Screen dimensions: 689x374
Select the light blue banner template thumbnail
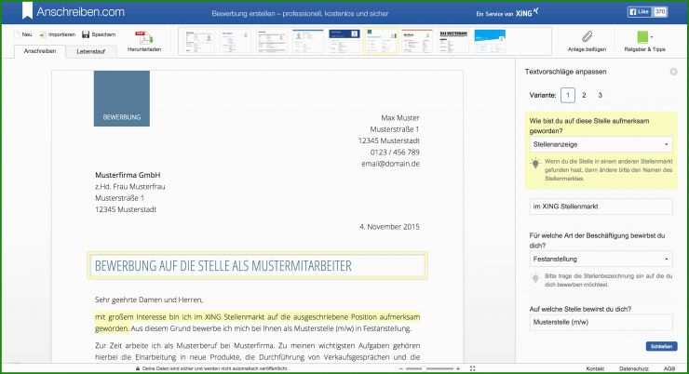[490, 41]
